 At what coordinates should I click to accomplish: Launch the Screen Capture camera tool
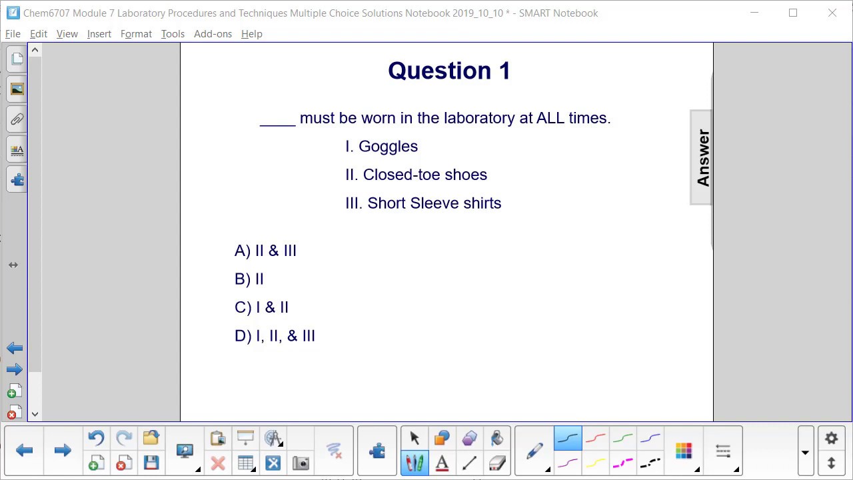tap(301, 463)
